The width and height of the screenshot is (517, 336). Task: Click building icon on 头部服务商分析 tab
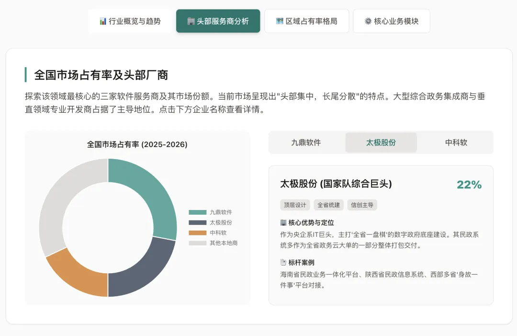point(191,21)
